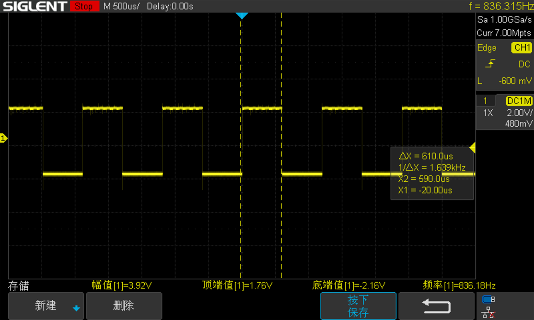Click the USB storage device status icon
534x320 pixels.
(x=488, y=299)
